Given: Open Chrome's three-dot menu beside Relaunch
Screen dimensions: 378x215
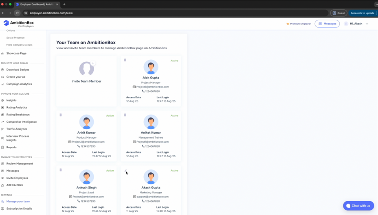Looking at the screenshot, I should (376, 13).
